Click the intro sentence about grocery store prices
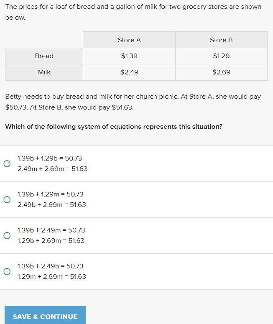This screenshot has height=324, width=273. click(133, 12)
